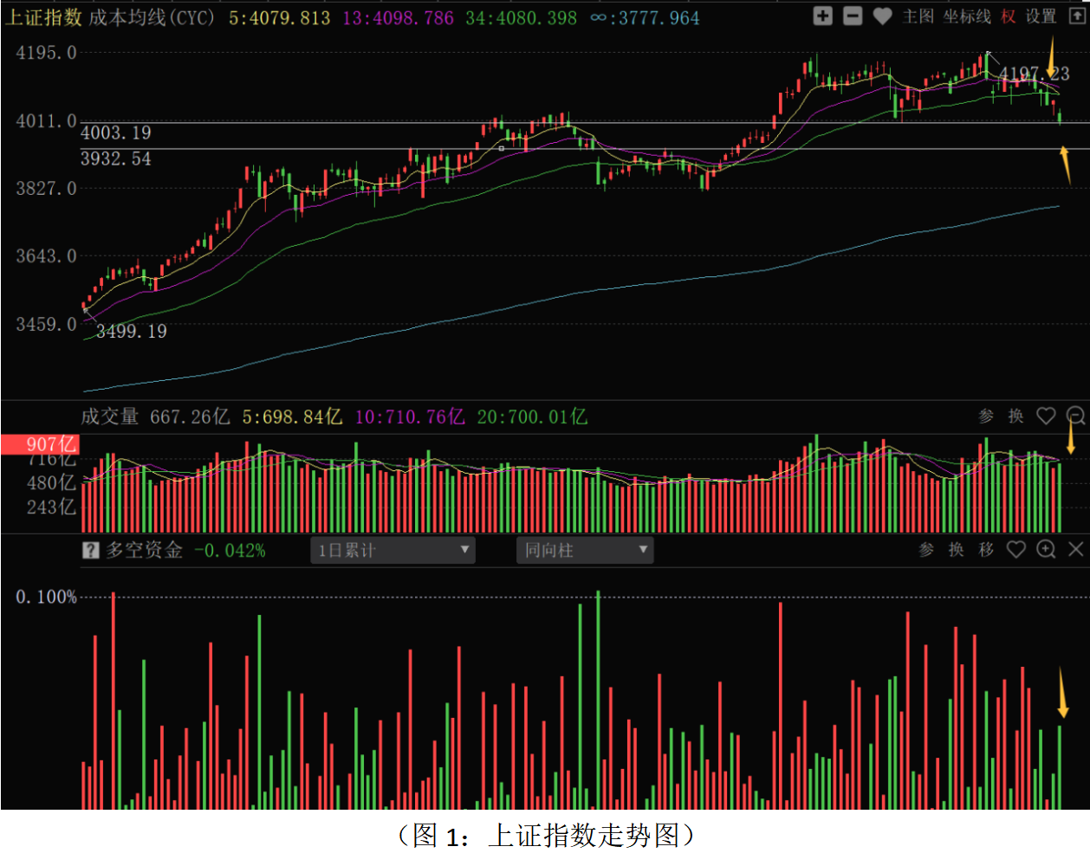Image resolution: width=1090 pixels, height=853 pixels.
Task: Expand the 同向柱 dropdown
Action: pyautogui.click(x=585, y=551)
